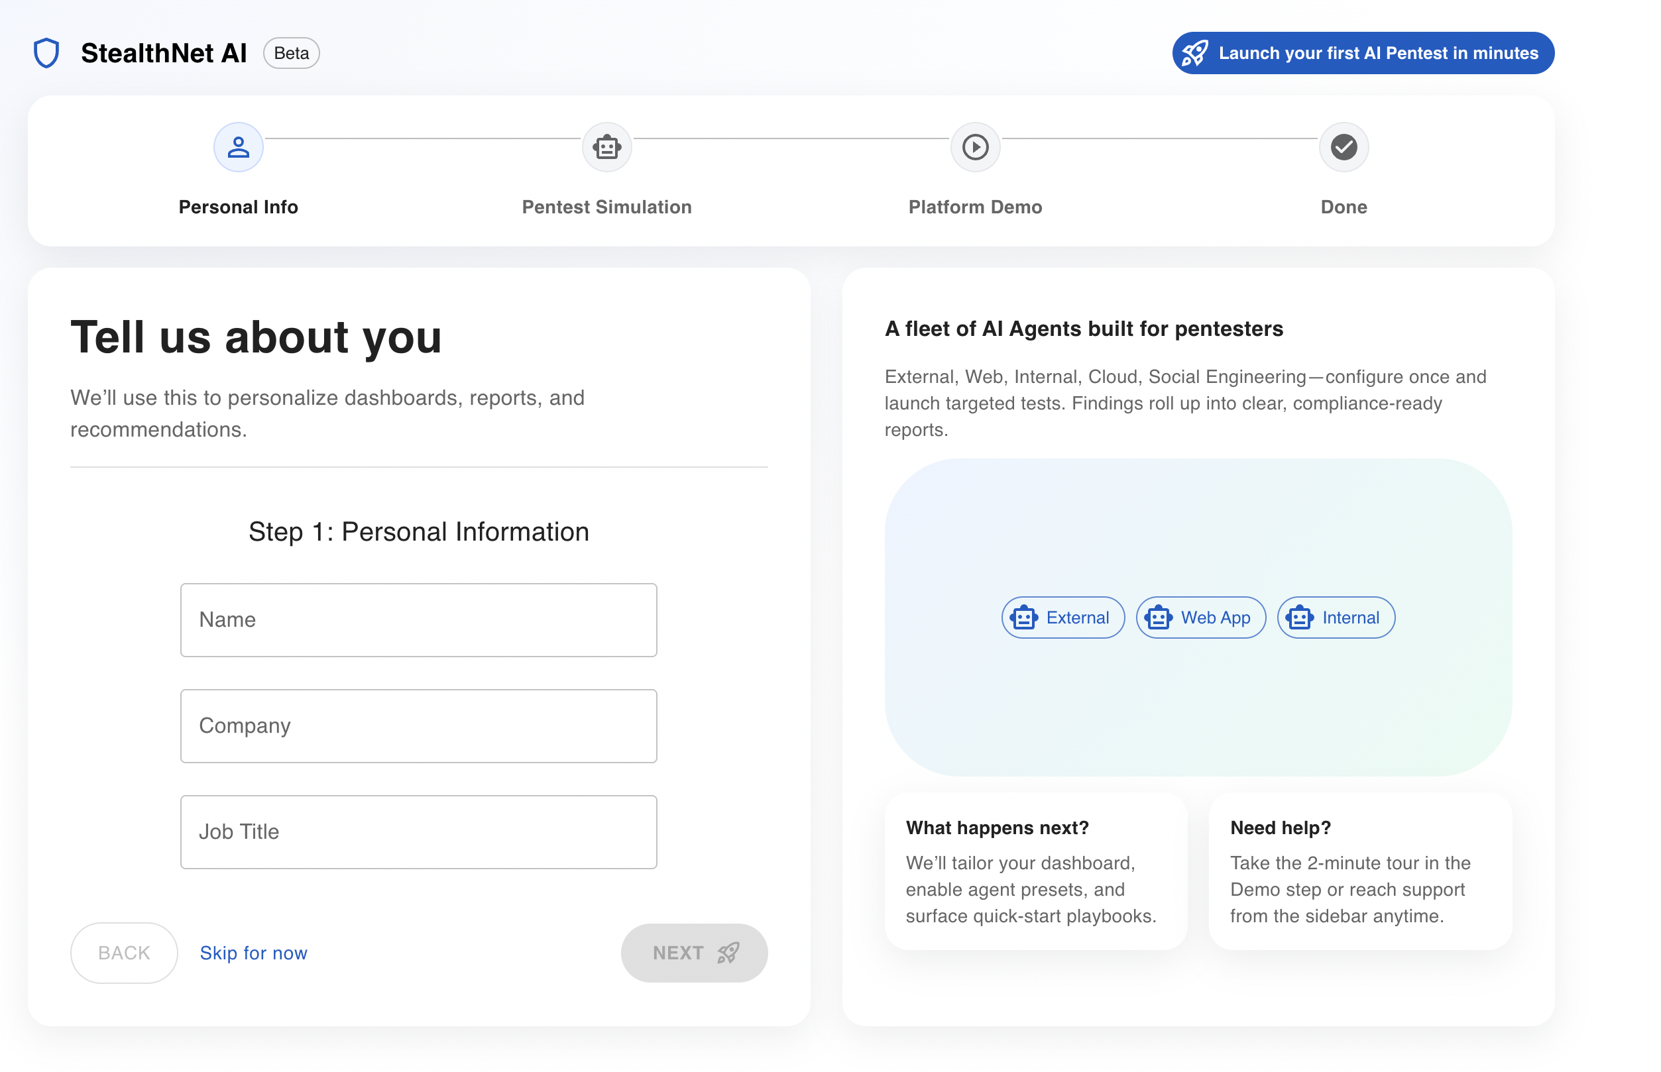
Task: Click the rocket icon in Launch banner
Action: pos(1195,53)
